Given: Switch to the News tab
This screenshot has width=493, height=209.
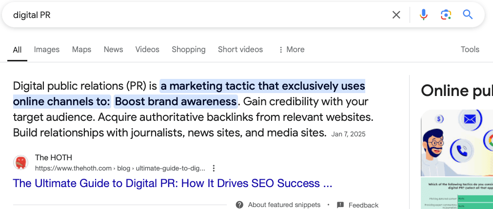Looking at the screenshot, I should point(113,49).
